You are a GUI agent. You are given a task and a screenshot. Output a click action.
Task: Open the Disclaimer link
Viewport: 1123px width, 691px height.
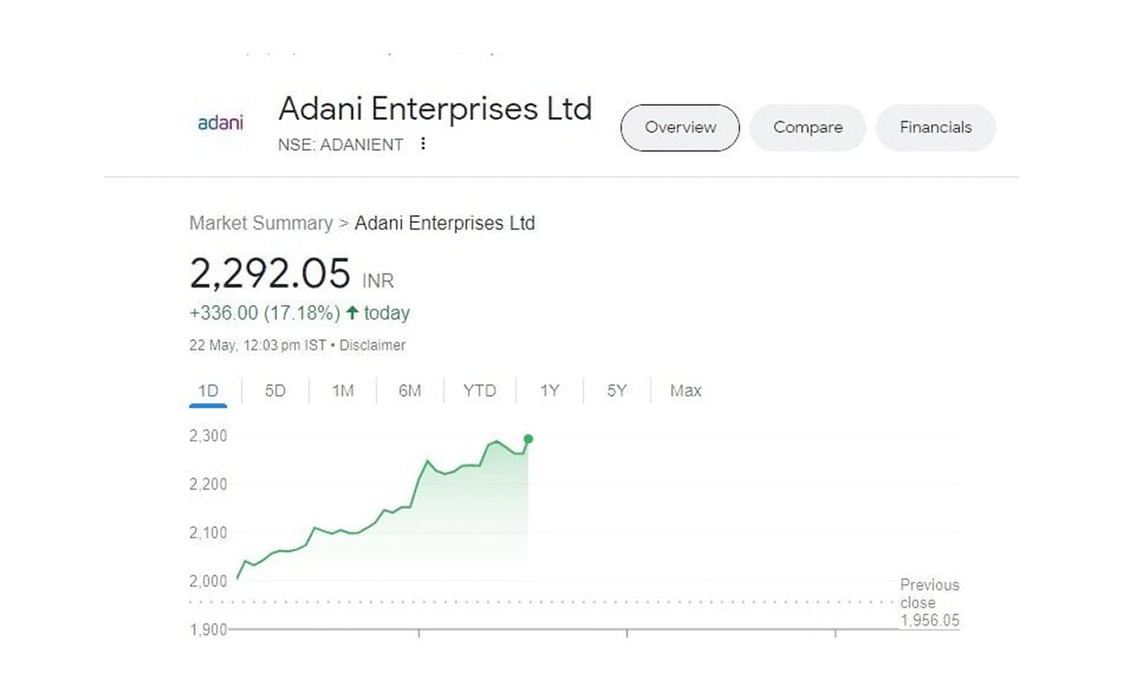click(372, 345)
